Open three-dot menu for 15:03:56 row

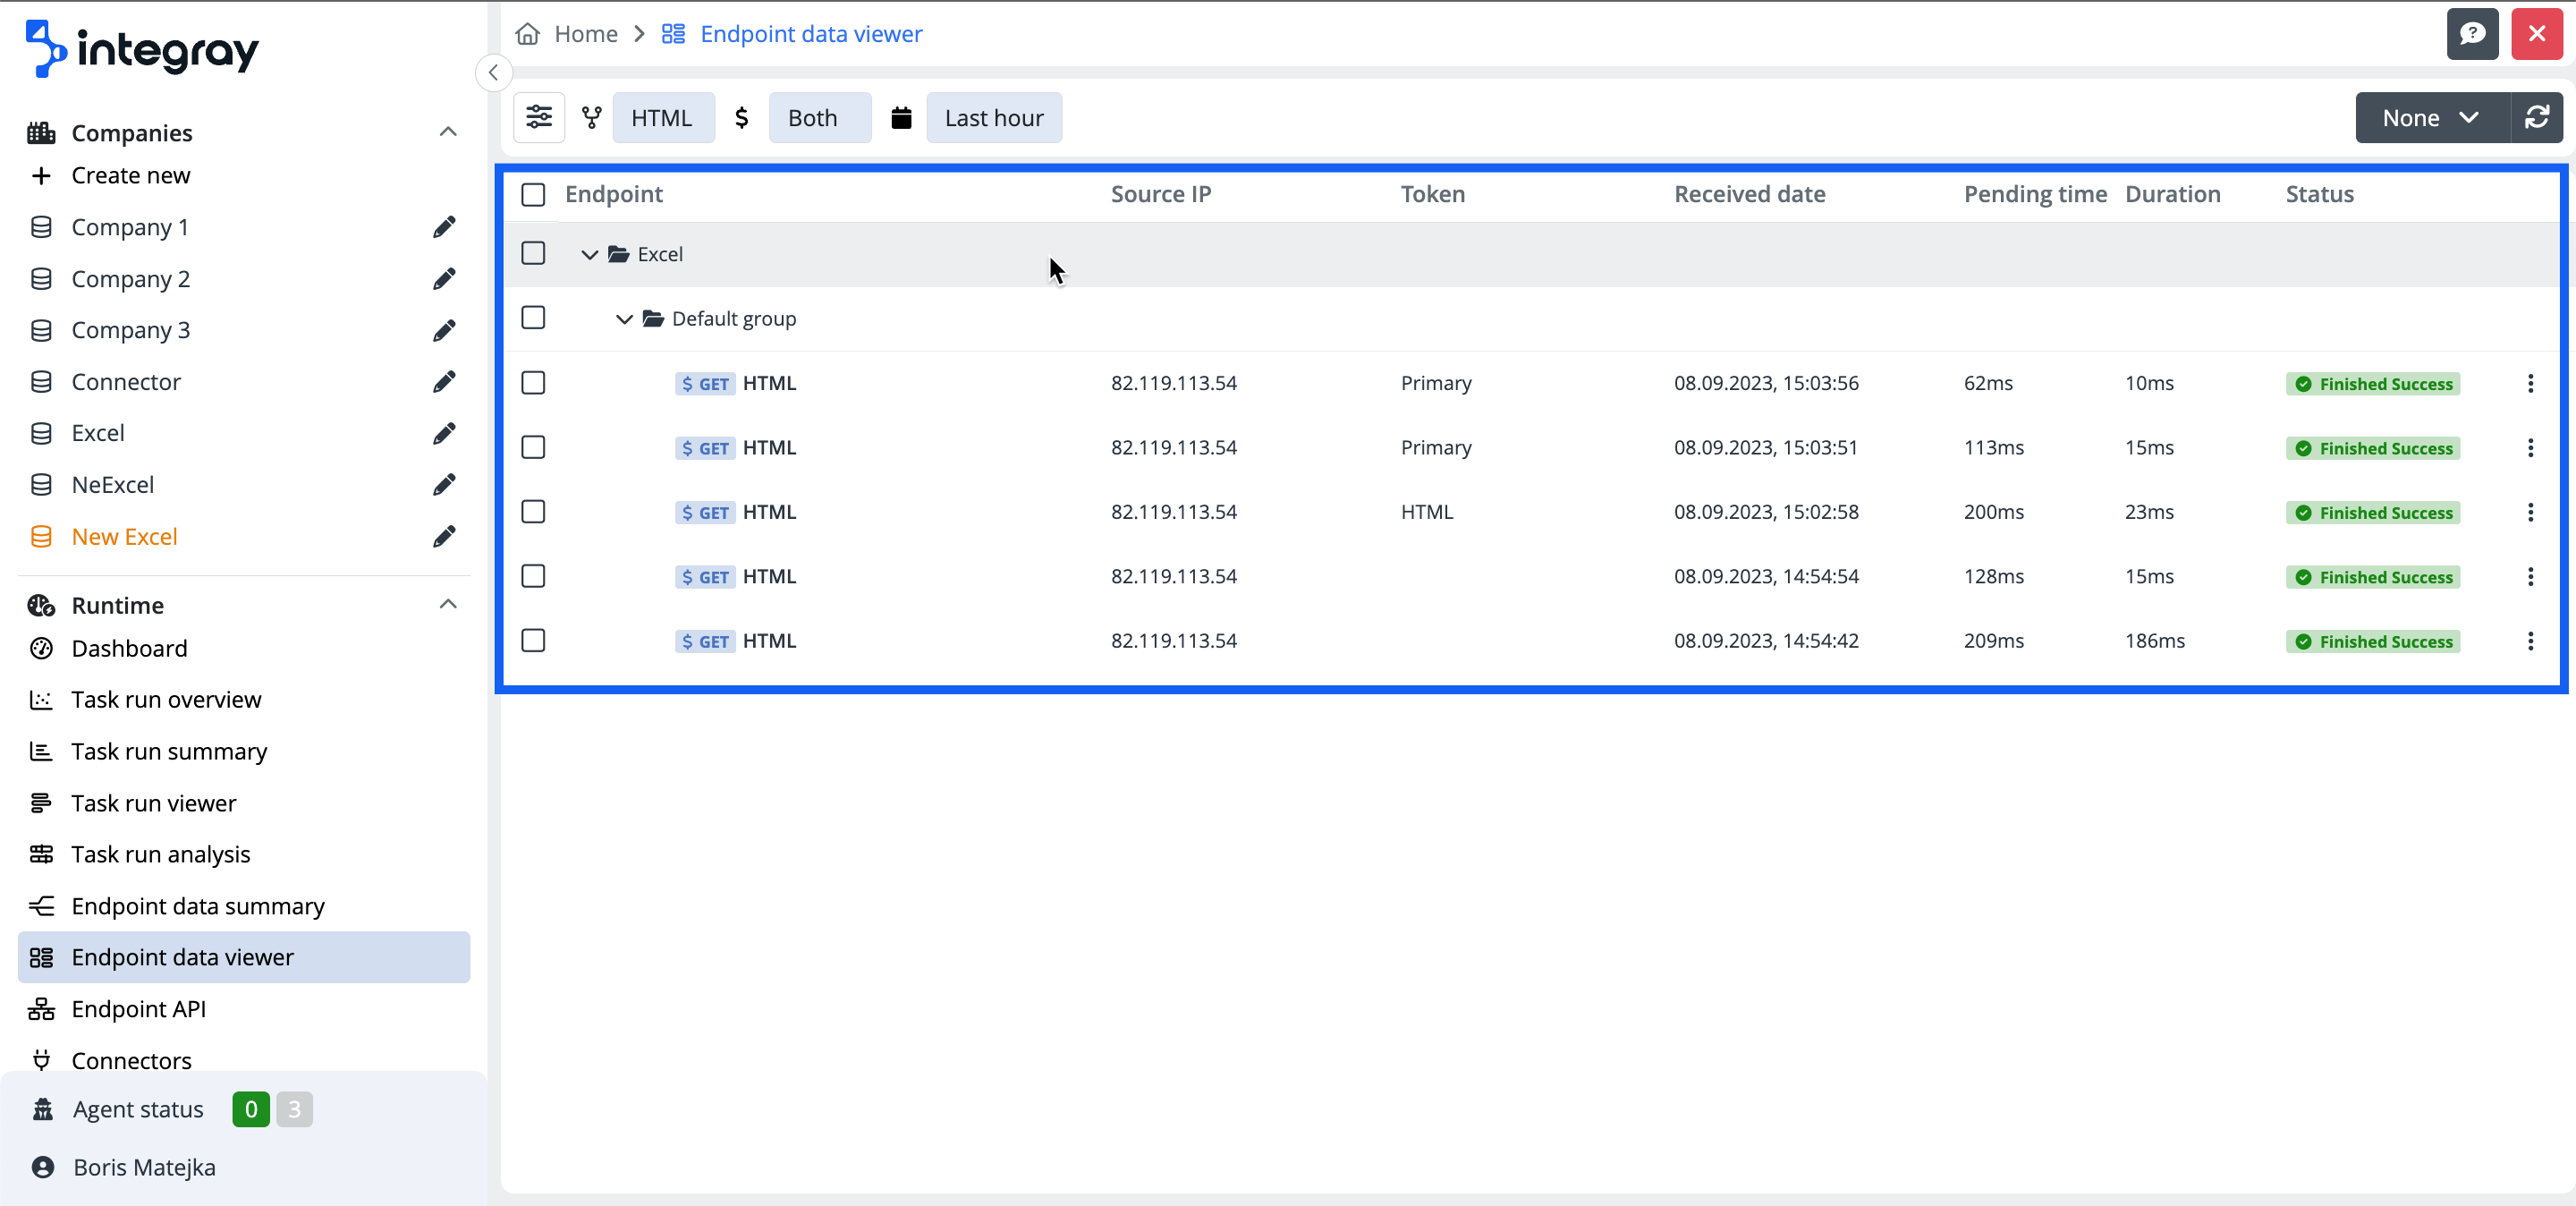[x=2530, y=383]
